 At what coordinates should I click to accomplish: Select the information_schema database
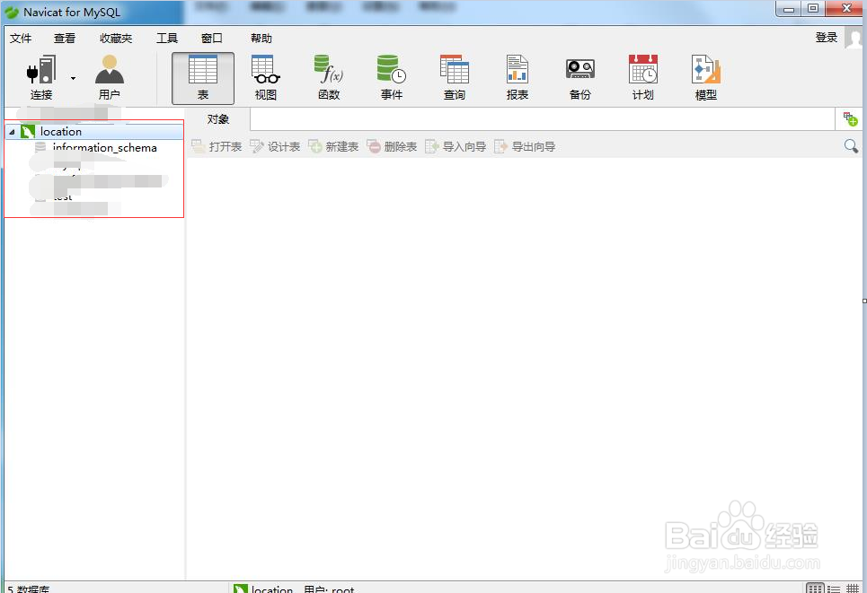[104, 147]
